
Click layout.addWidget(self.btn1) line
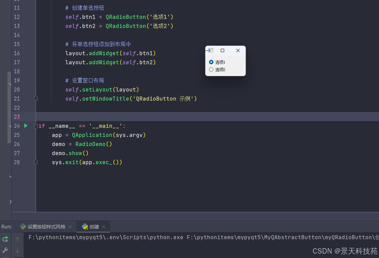pyautogui.click(x=110, y=53)
